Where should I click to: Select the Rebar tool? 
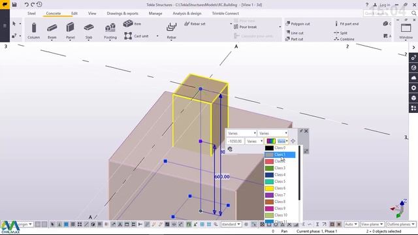pos(171,31)
